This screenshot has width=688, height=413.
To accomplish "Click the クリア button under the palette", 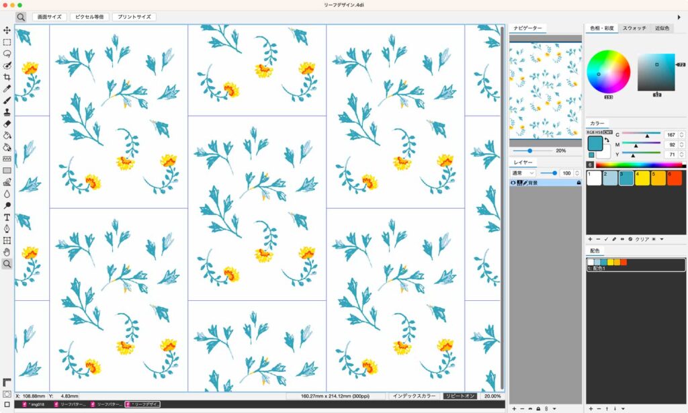I will pos(642,239).
